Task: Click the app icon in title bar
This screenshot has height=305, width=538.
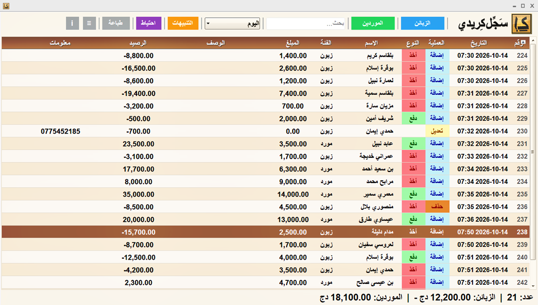Action: click(6, 6)
